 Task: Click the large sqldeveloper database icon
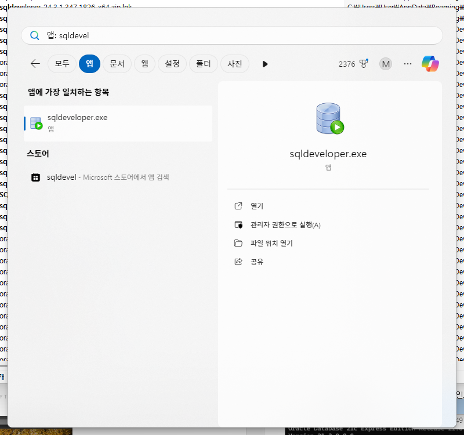click(x=329, y=118)
